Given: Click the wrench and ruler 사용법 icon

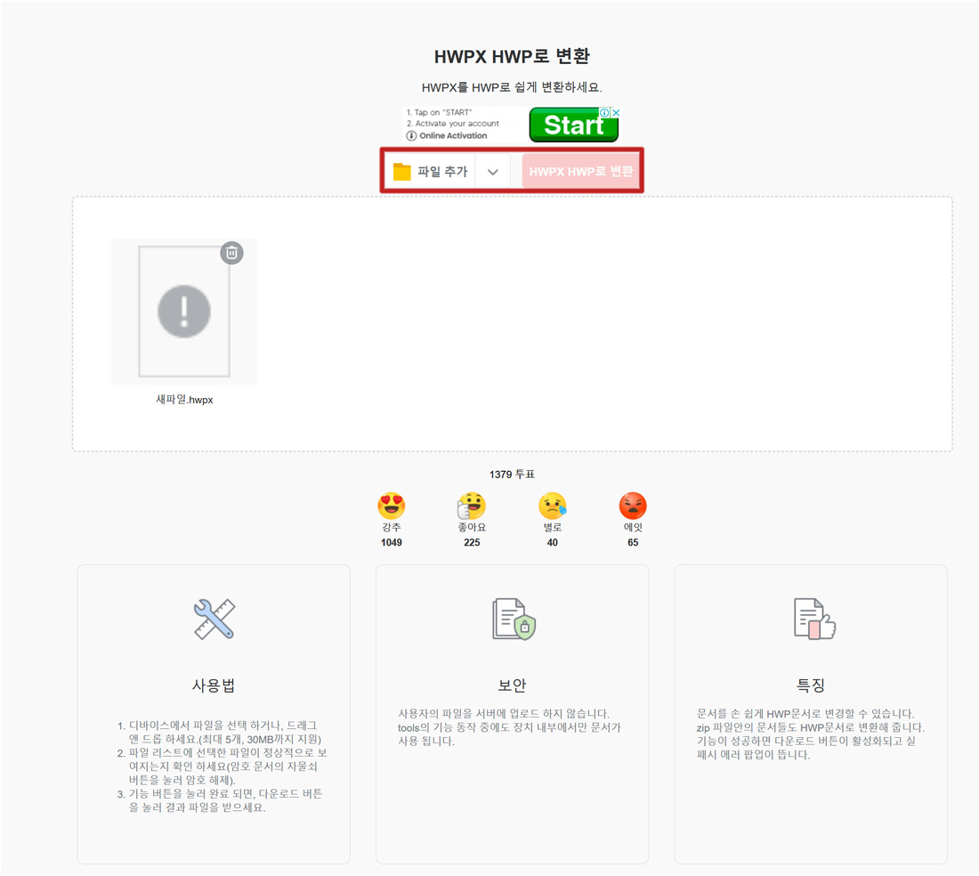Looking at the screenshot, I should click(214, 619).
